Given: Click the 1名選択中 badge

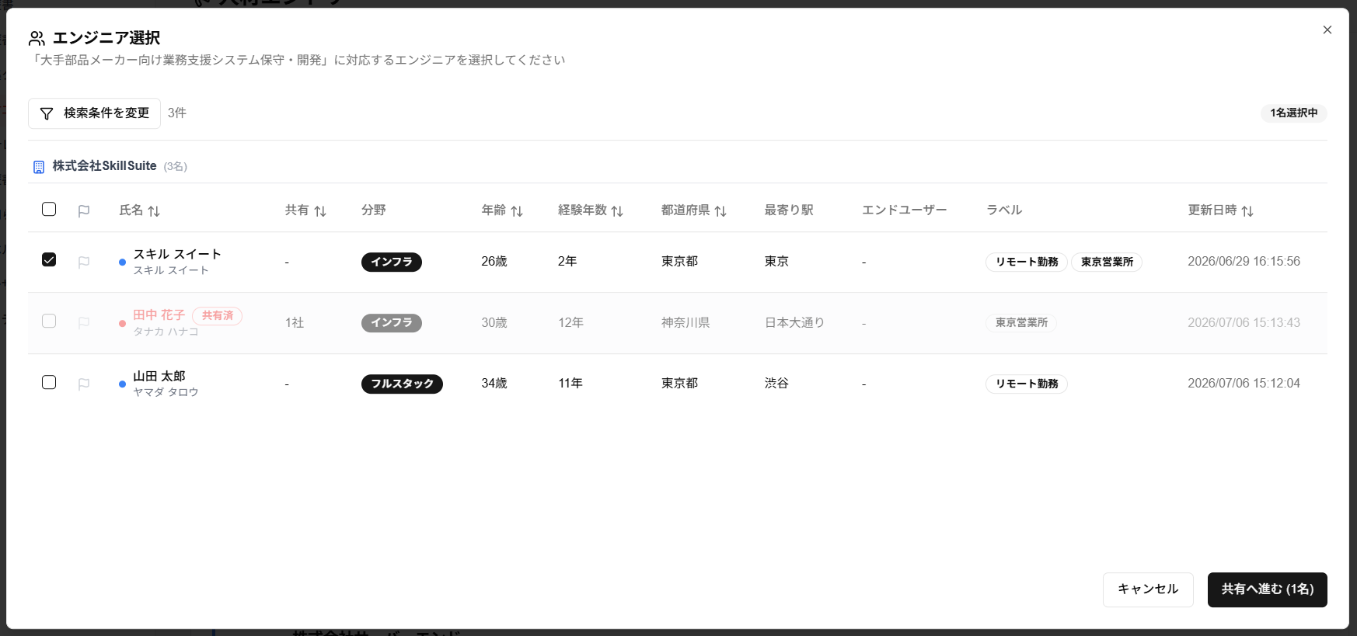Looking at the screenshot, I should (1294, 113).
